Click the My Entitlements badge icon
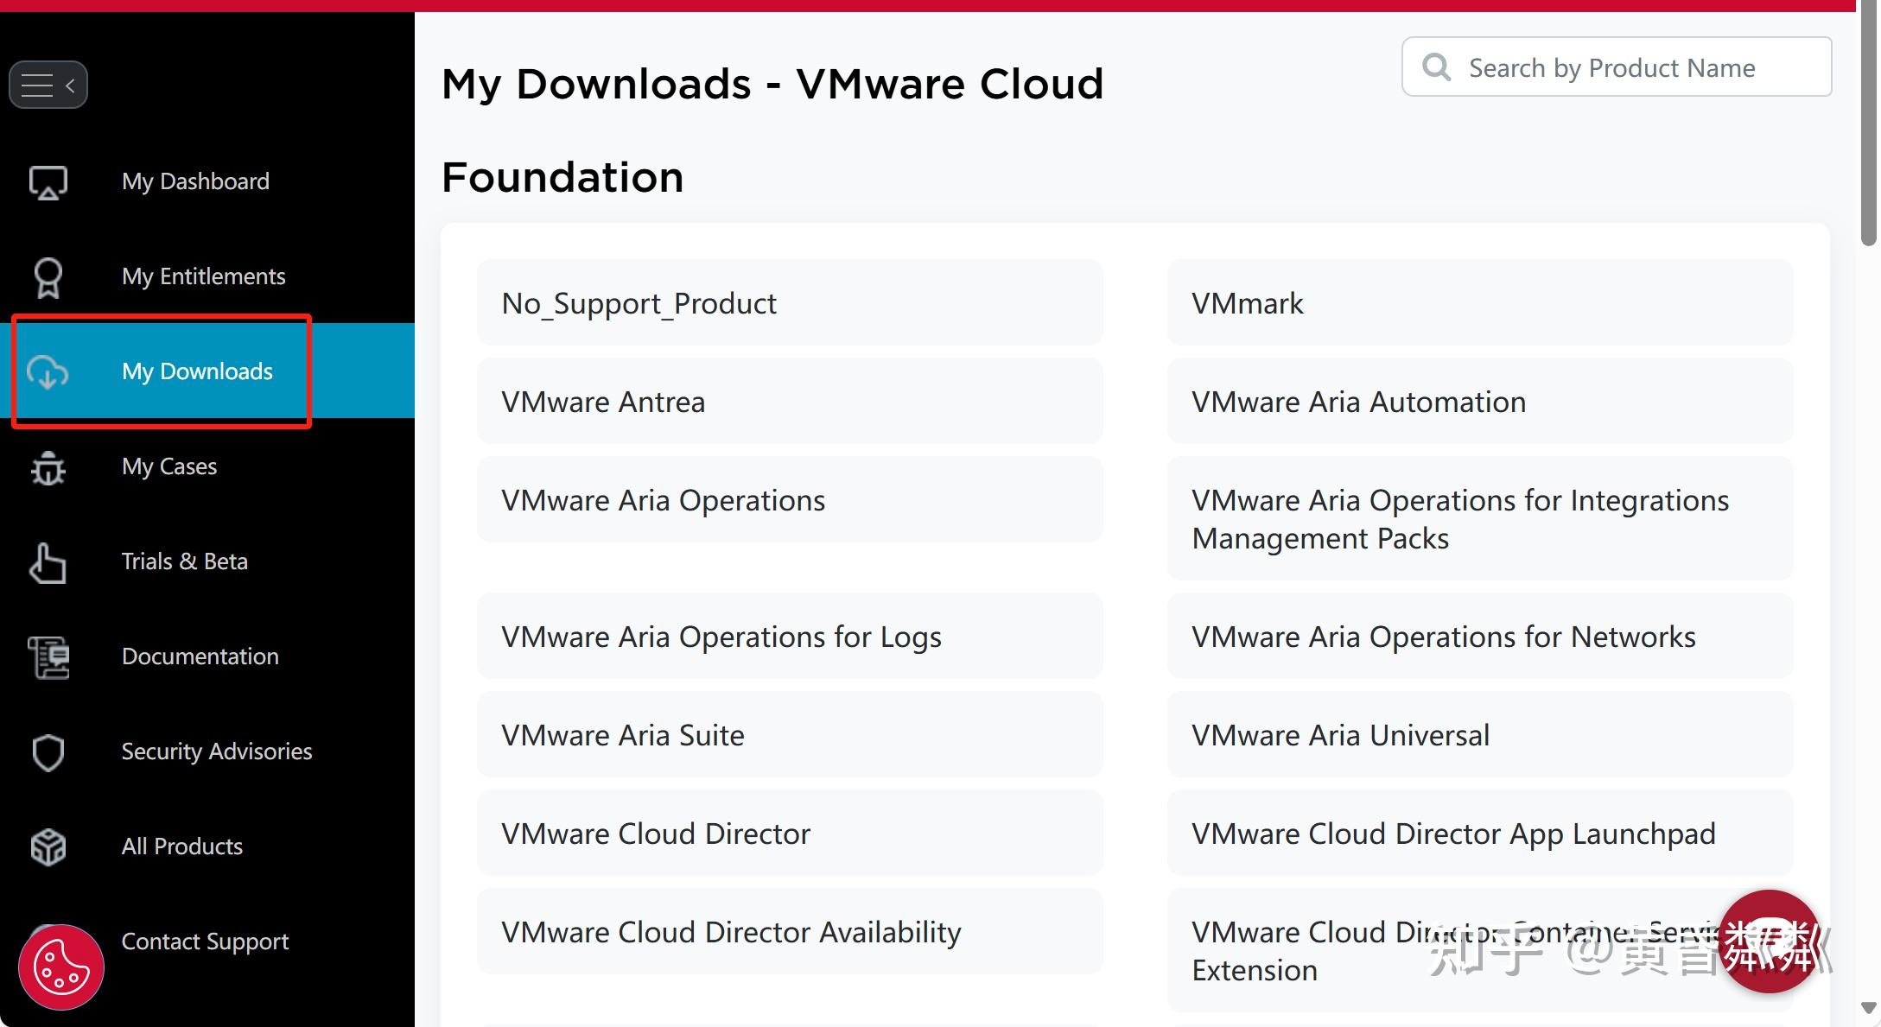Image resolution: width=1881 pixels, height=1027 pixels. pyautogui.click(x=48, y=277)
